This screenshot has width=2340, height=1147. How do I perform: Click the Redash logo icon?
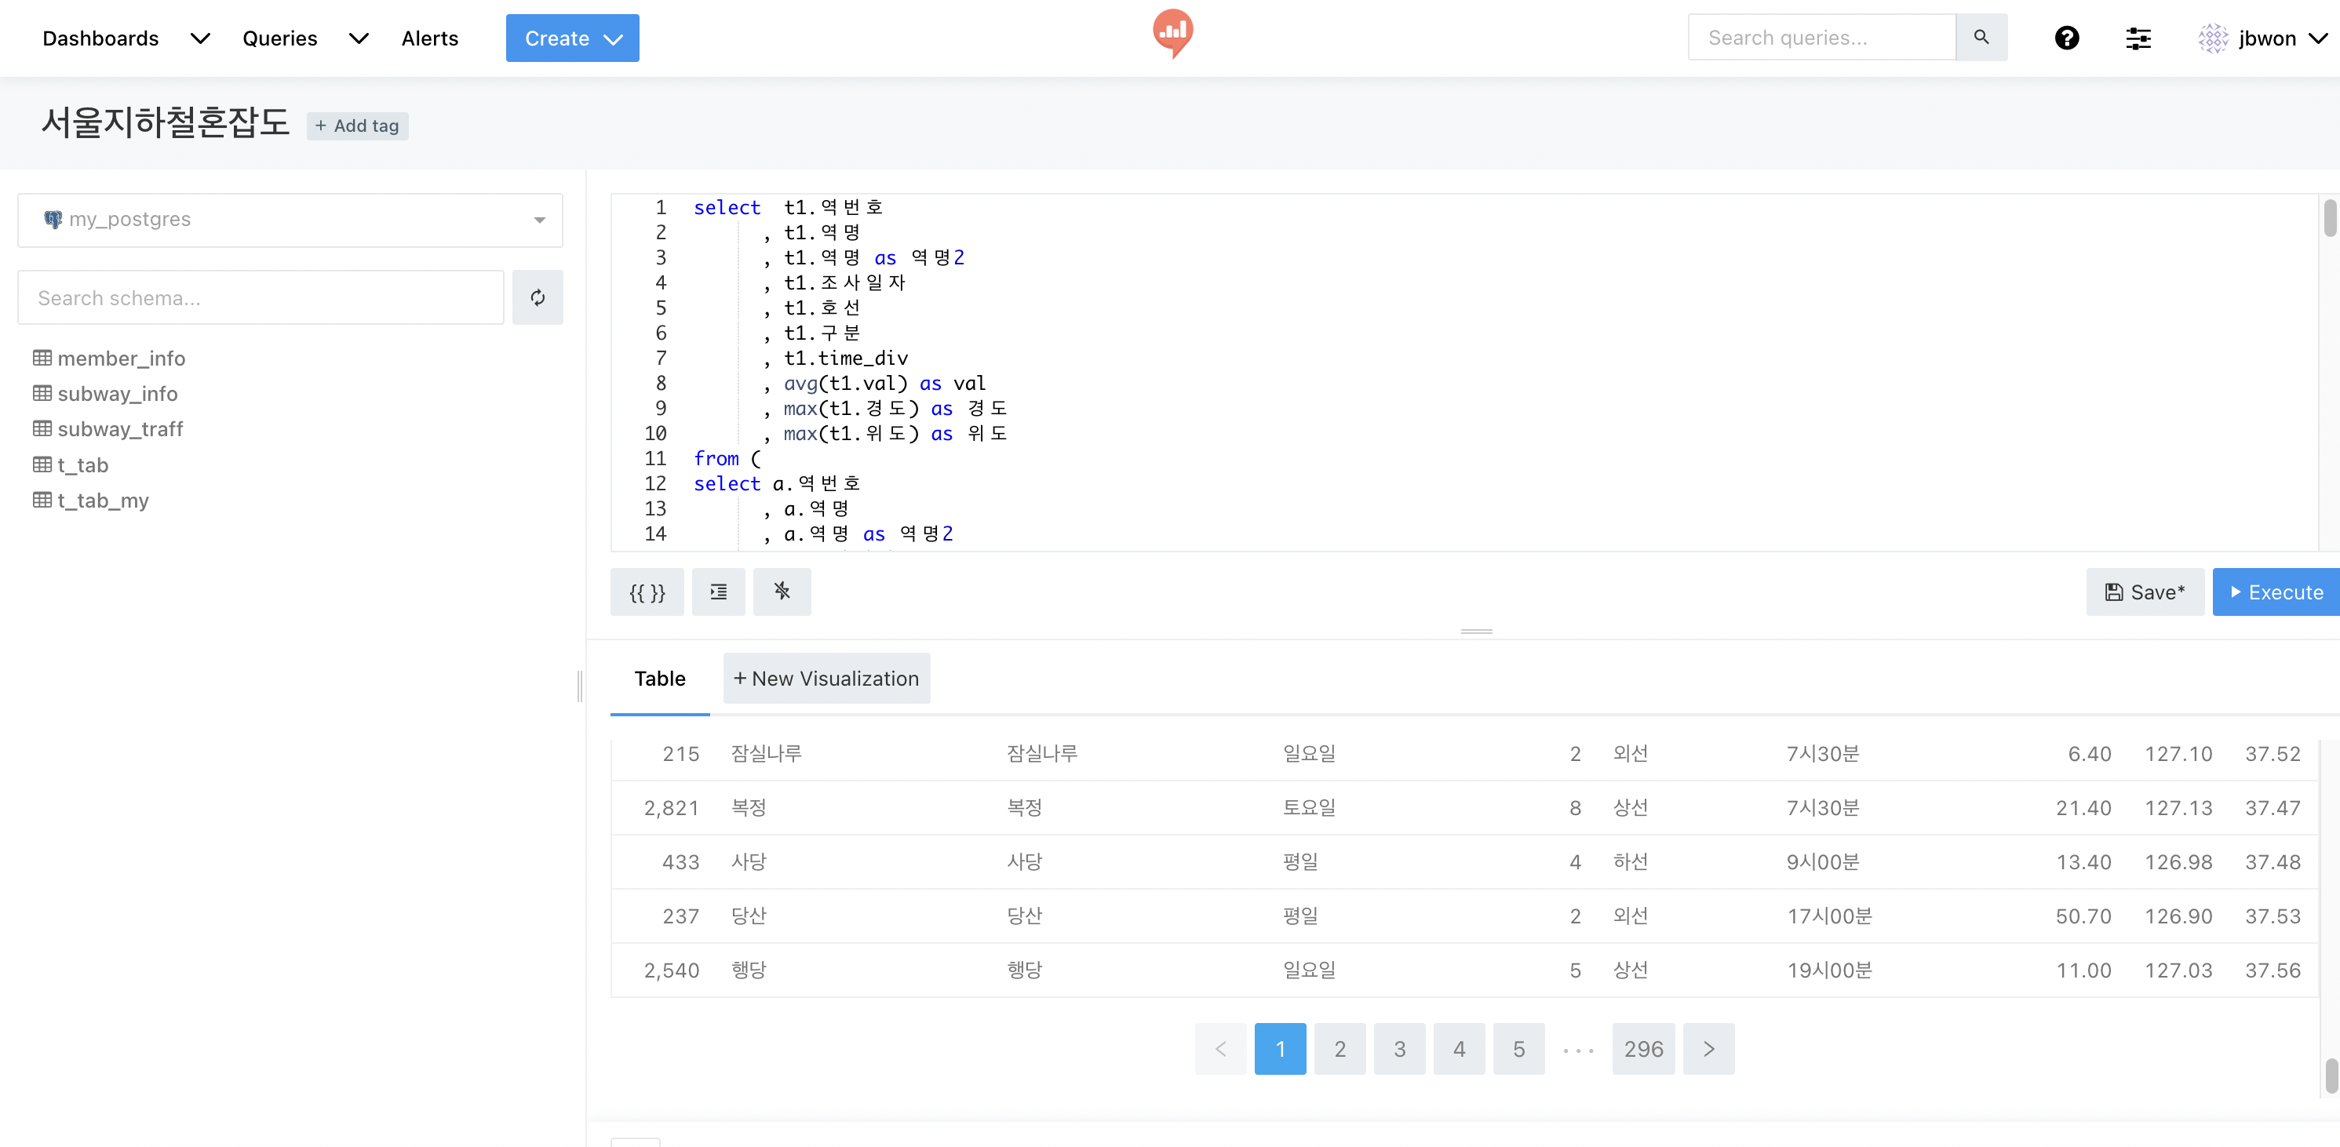click(x=1172, y=34)
